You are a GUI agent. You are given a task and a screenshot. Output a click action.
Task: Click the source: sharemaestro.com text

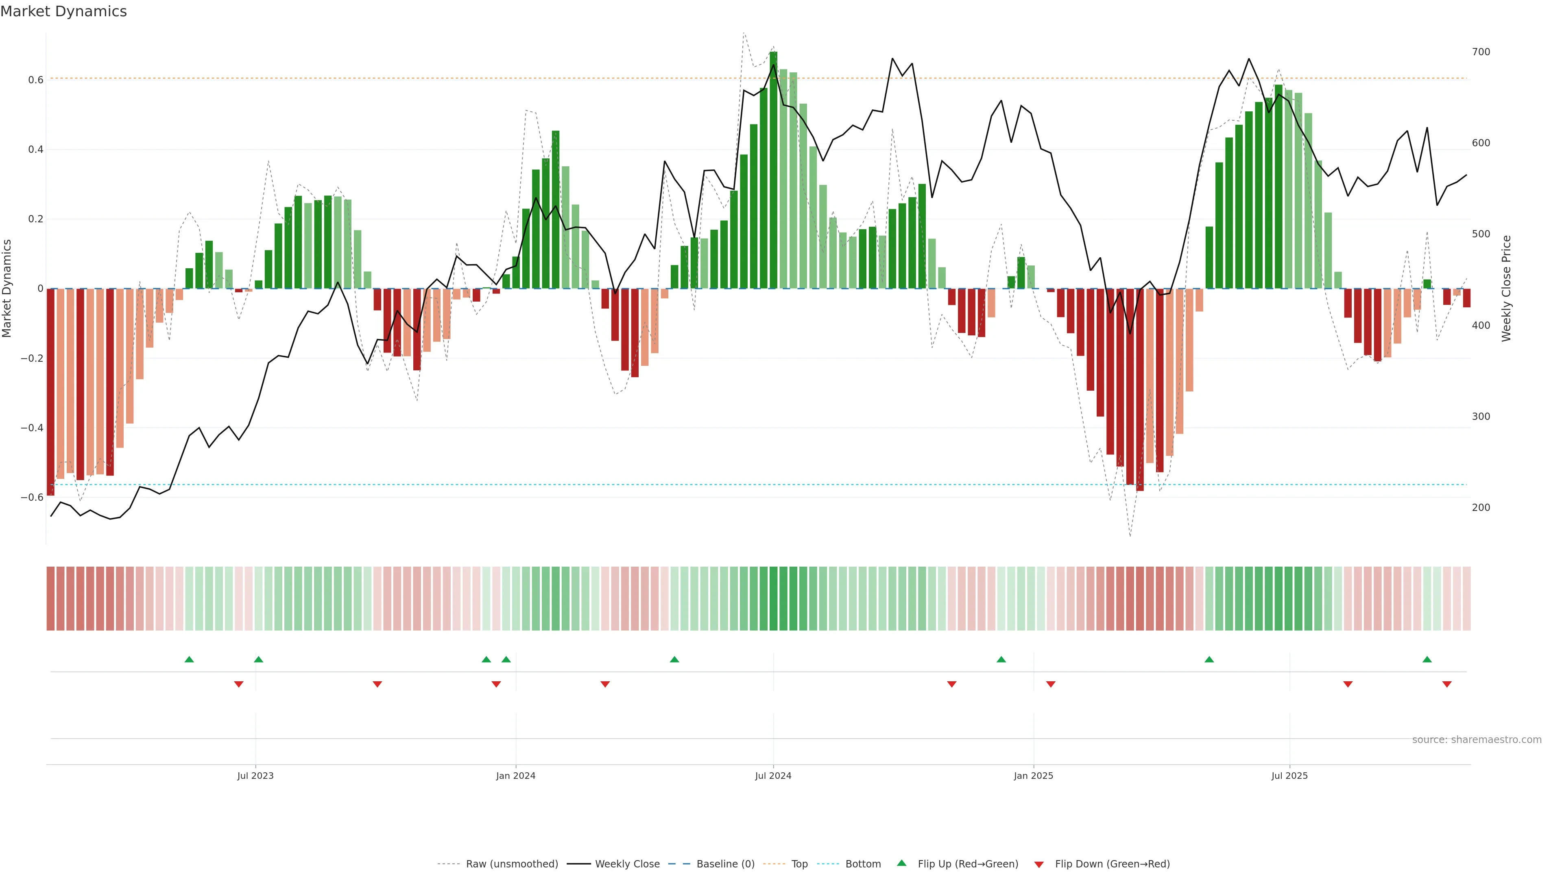(1477, 740)
